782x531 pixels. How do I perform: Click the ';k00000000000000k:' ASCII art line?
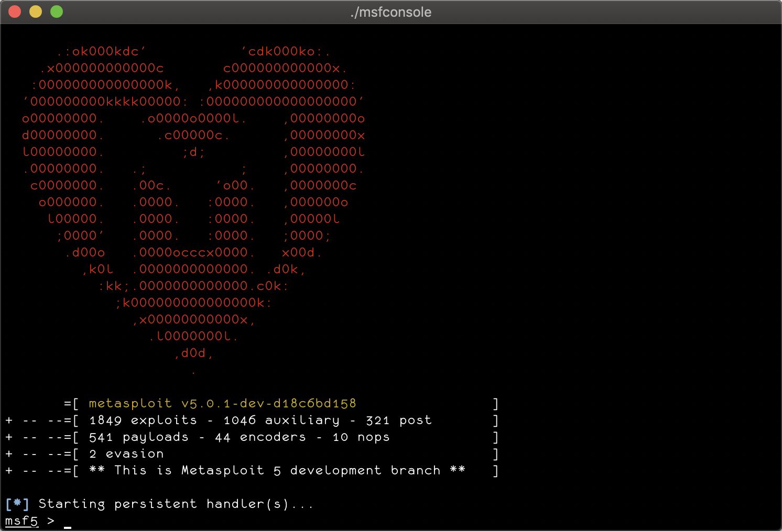pyautogui.click(x=193, y=303)
